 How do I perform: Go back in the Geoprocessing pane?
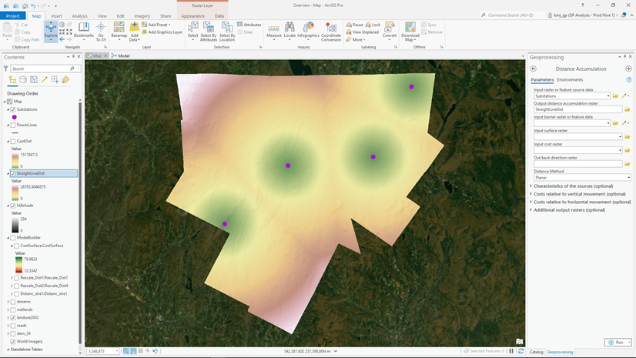point(534,69)
